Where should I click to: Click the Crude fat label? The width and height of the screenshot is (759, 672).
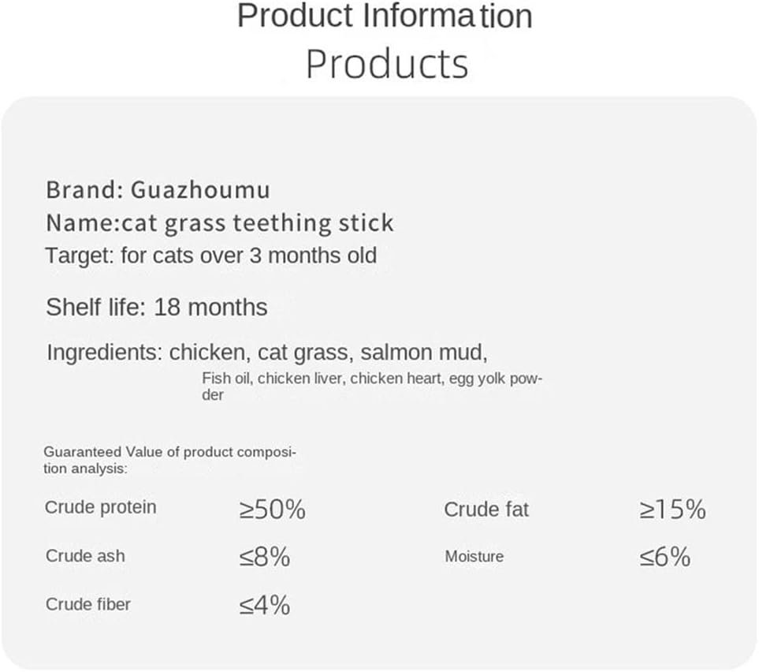pyautogui.click(x=486, y=510)
